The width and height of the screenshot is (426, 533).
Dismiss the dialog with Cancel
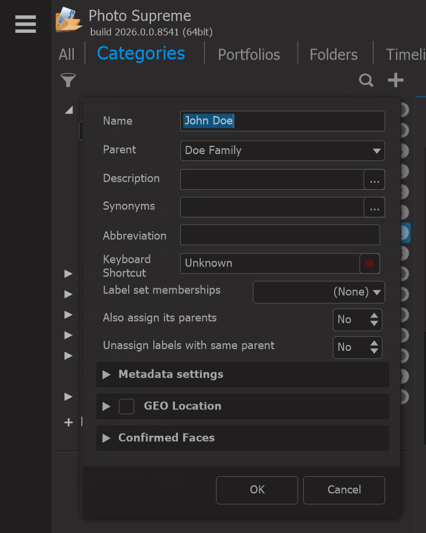[344, 490]
